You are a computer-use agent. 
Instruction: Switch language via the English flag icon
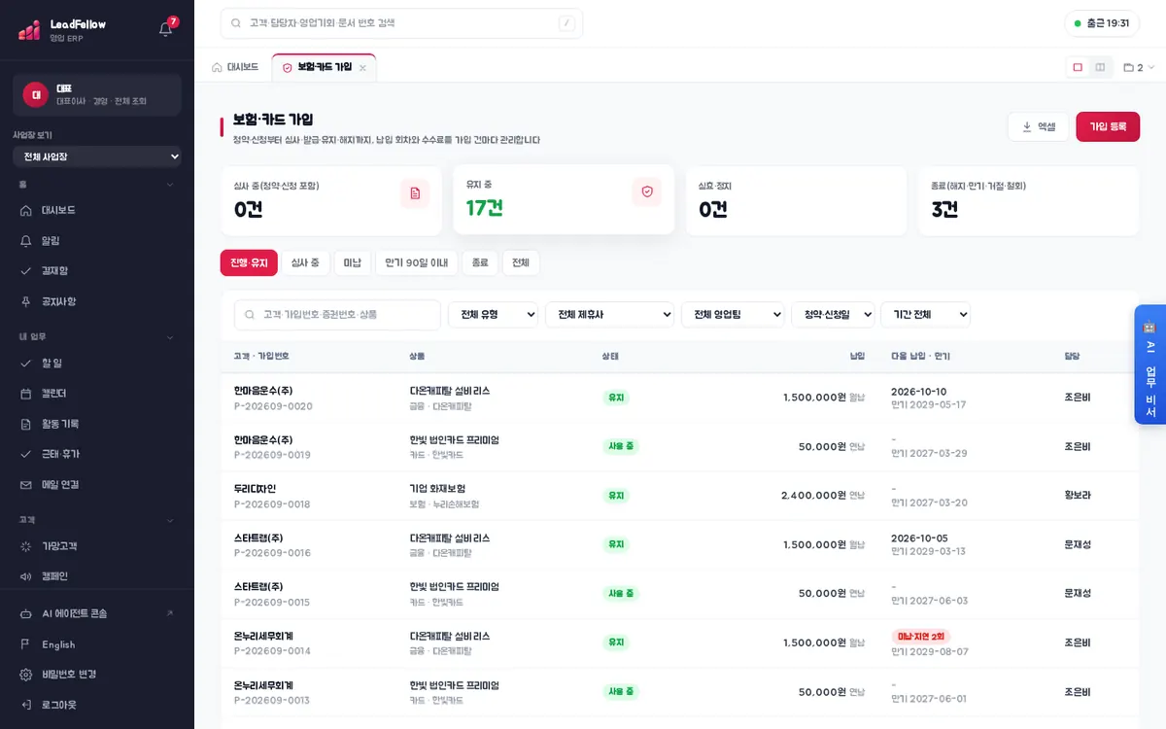pyautogui.click(x=26, y=644)
